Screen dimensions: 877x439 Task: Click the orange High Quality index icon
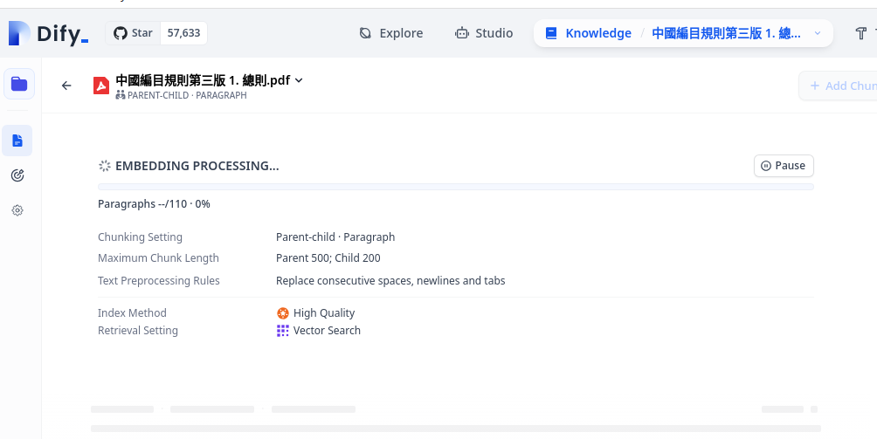coord(283,313)
